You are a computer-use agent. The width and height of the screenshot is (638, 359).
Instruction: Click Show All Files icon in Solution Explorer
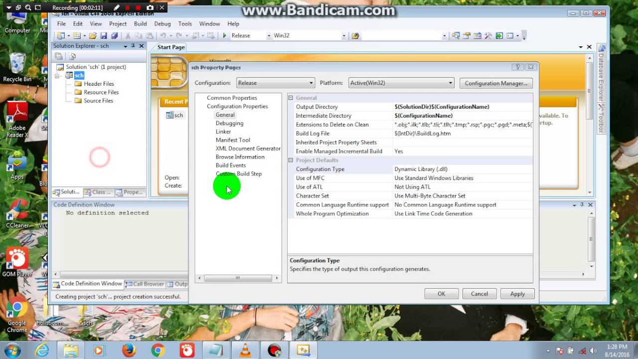click(72, 56)
